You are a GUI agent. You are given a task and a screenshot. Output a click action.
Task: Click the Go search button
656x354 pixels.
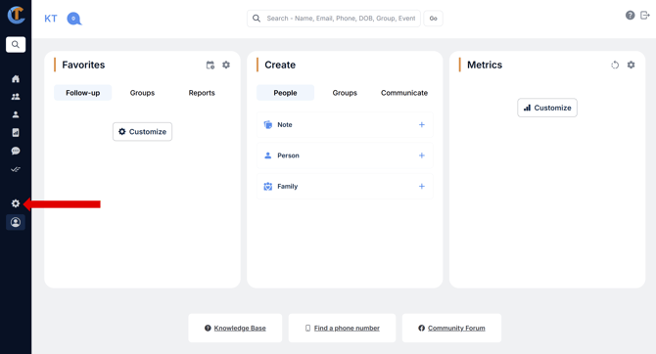coord(433,19)
